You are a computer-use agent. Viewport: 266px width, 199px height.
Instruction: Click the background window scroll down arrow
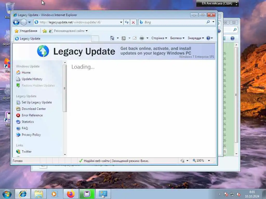[x=236, y=154]
